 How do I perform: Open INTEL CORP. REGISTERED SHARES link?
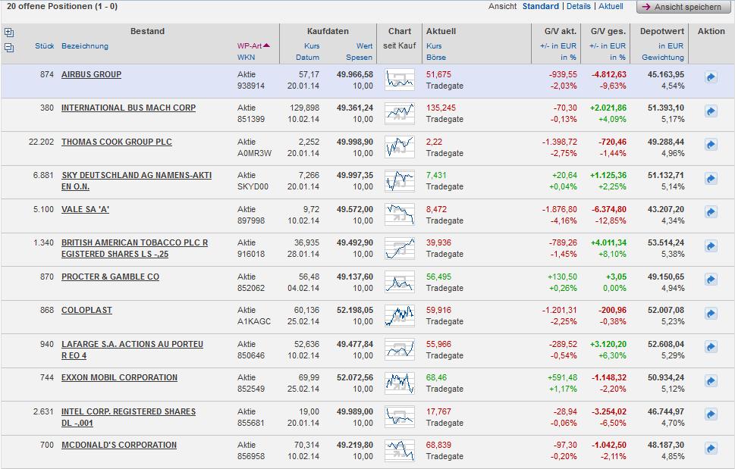(x=128, y=417)
